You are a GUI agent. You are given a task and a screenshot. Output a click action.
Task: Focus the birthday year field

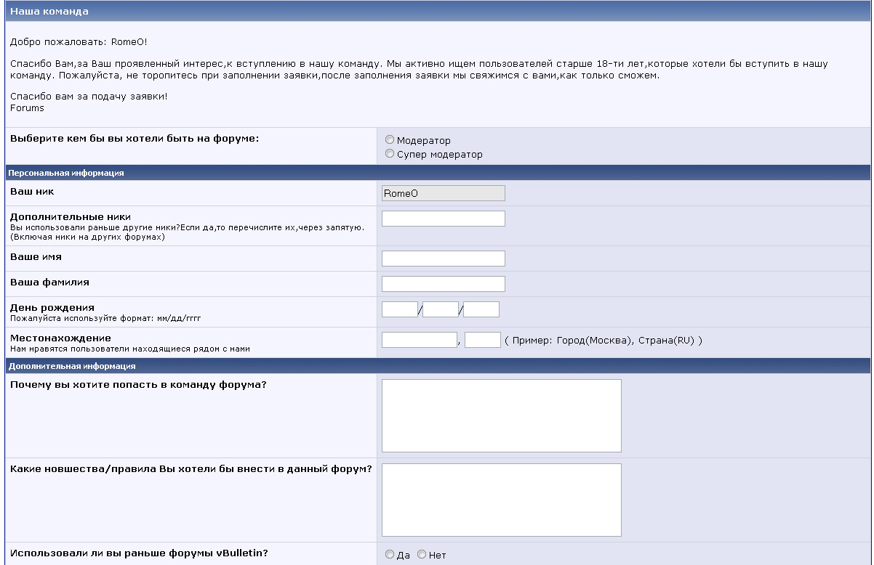point(481,309)
